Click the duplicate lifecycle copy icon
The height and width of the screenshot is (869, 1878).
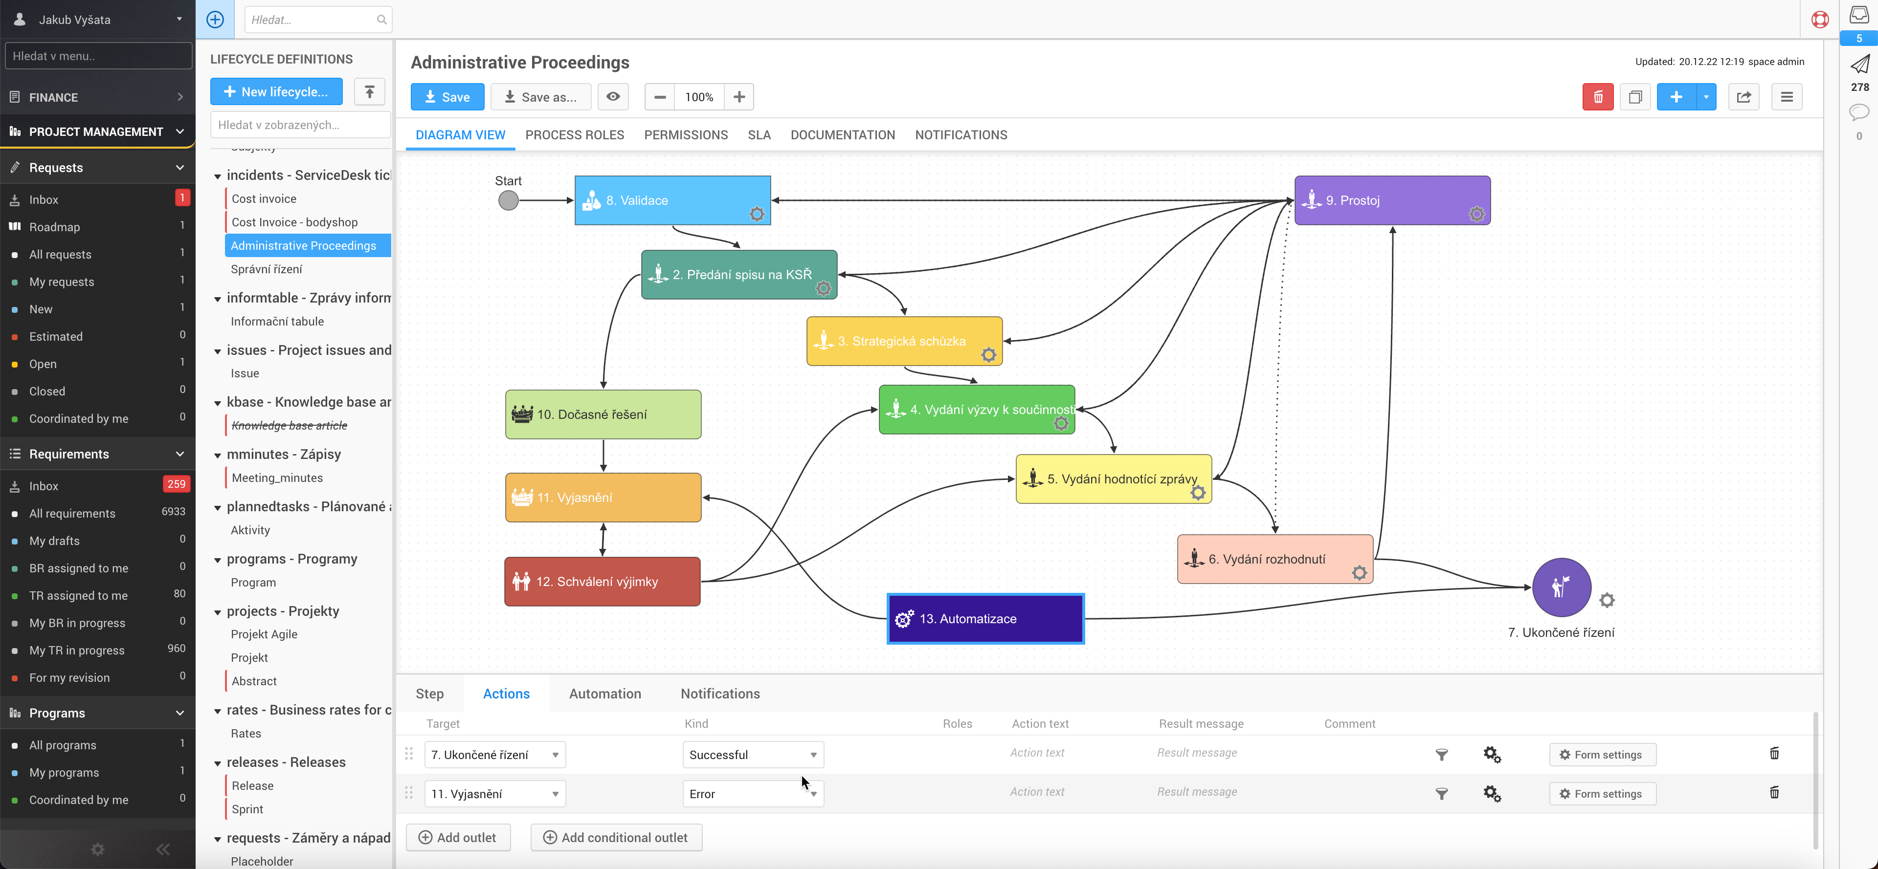1634,97
